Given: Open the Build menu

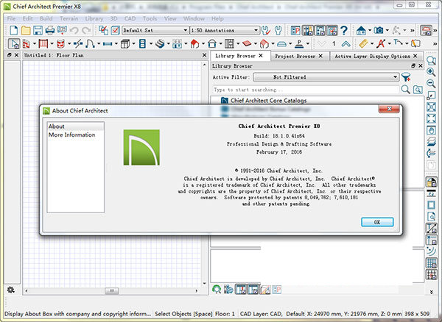Looking at the screenshot, I should pos(46,18).
